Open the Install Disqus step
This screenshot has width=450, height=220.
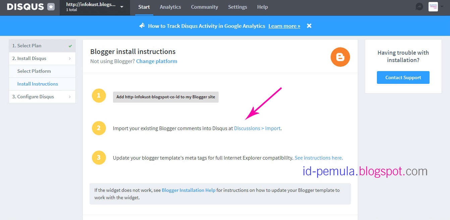42,58
